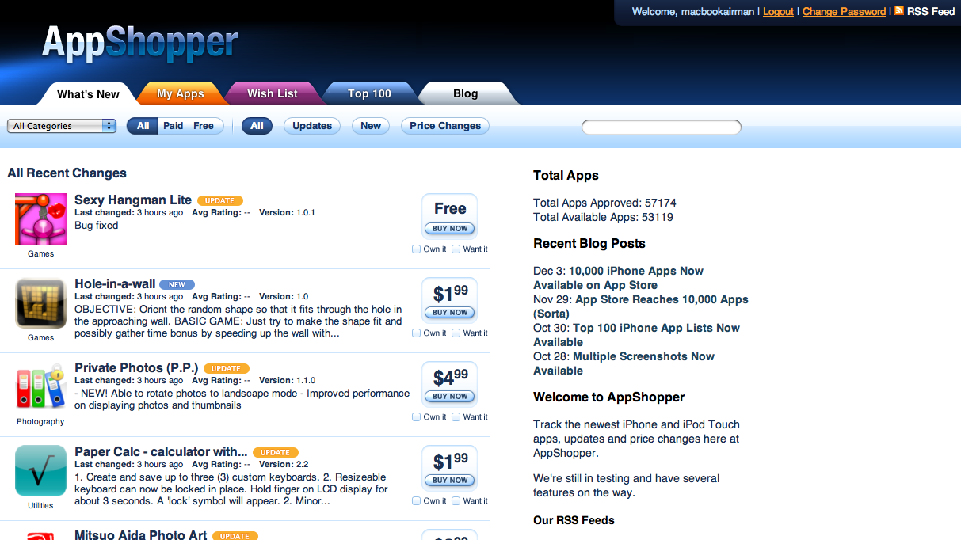Show only New apps
This screenshot has width=961, height=540.
pyautogui.click(x=371, y=126)
